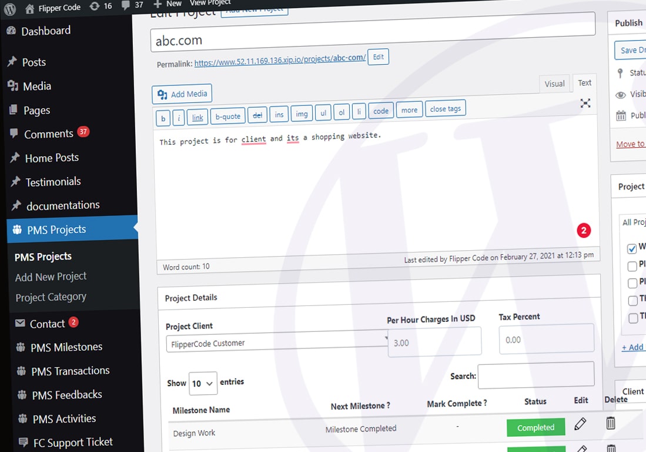Open comments bubble showing 37 in admin bar
This screenshot has height=452, width=646.
click(x=125, y=5)
